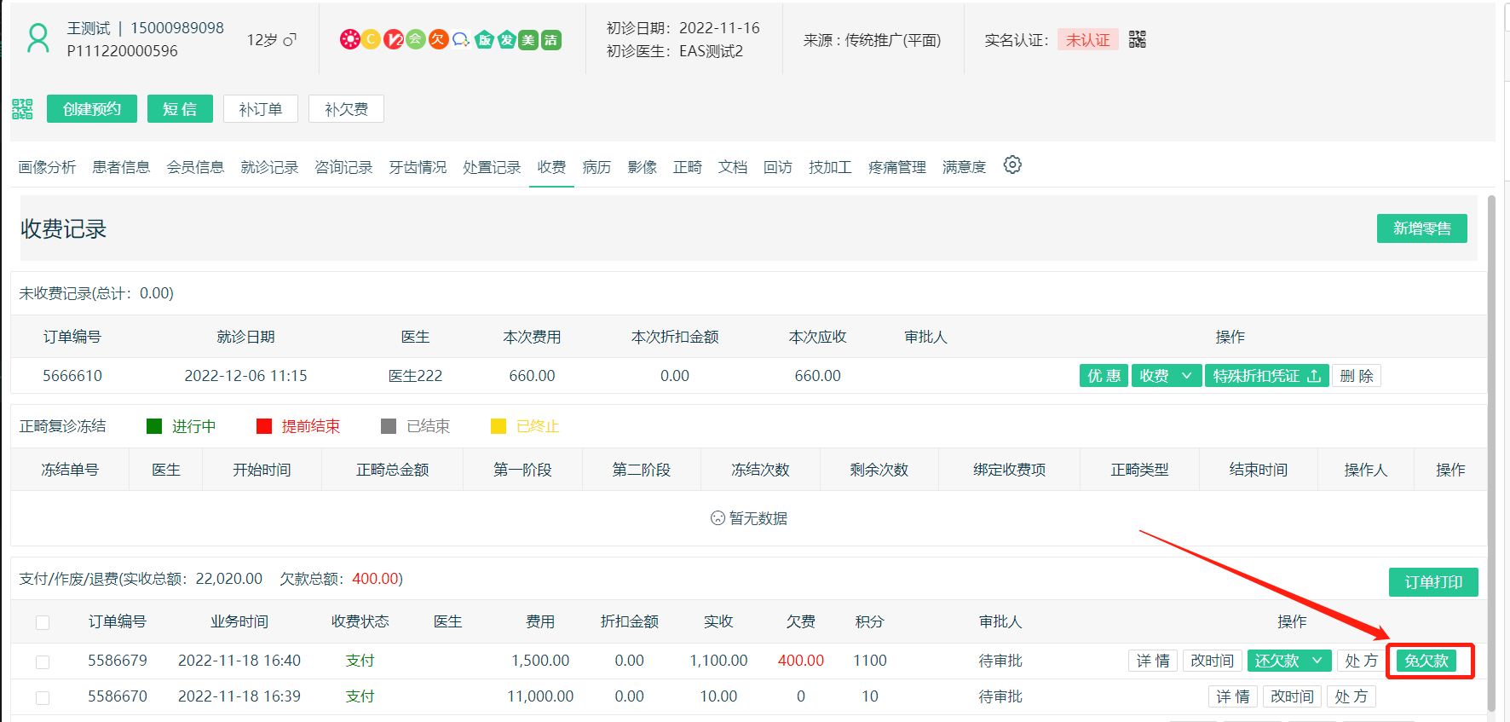Toggle select-all checkbox in payment table header

(x=43, y=622)
